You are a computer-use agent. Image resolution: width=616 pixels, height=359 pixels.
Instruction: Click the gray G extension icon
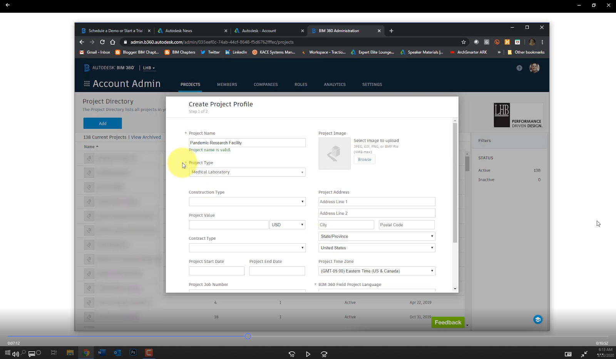click(x=487, y=42)
